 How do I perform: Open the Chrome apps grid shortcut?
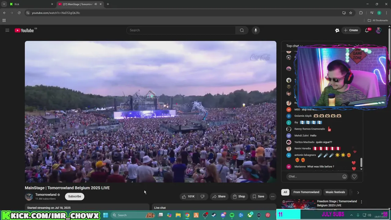click(x=4, y=20)
